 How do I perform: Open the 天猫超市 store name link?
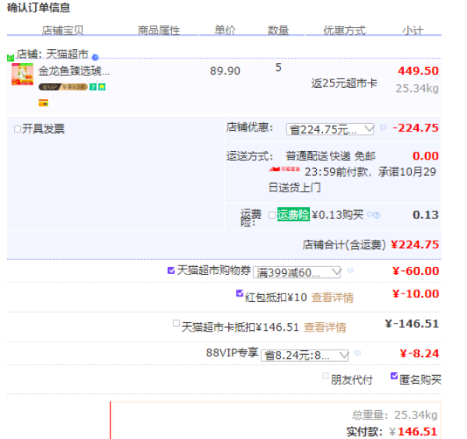coord(67,54)
